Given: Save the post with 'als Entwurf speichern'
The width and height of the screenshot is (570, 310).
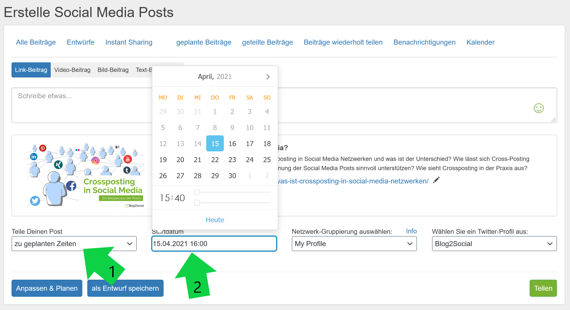Looking at the screenshot, I should click(x=125, y=288).
